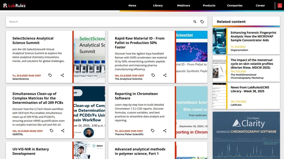Open the Companies menu item

(235, 5)
